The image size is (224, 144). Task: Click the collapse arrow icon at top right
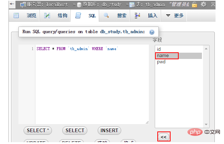pyautogui.click(x=213, y=4)
